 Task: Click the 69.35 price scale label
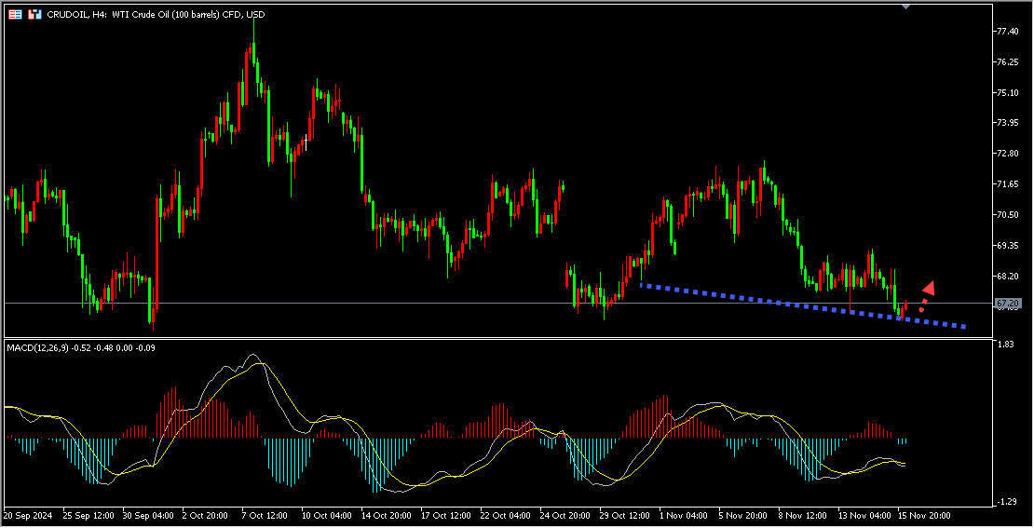[x=1006, y=246]
